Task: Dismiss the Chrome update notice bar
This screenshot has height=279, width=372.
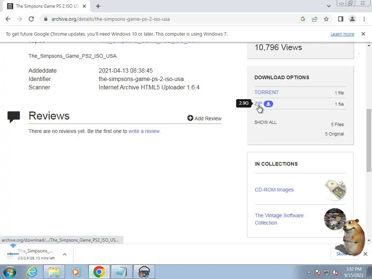Action: (x=363, y=34)
